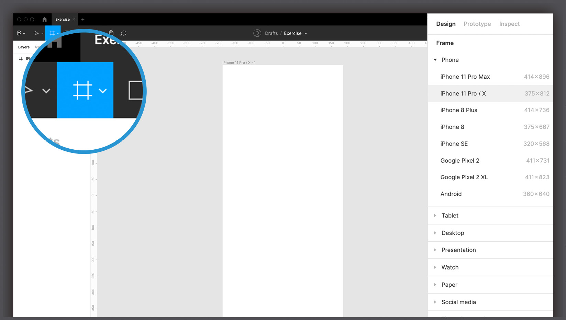Click the frame icon beside the iPhone layer
Image resolution: width=566 pixels, height=320 pixels.
[20, 58]
